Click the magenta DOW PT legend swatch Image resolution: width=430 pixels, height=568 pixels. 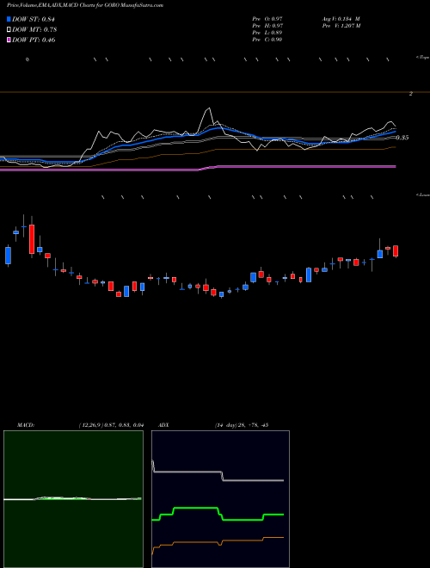point(9,40)
